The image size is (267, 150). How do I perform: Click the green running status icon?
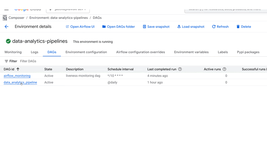[x=8, y=41]
